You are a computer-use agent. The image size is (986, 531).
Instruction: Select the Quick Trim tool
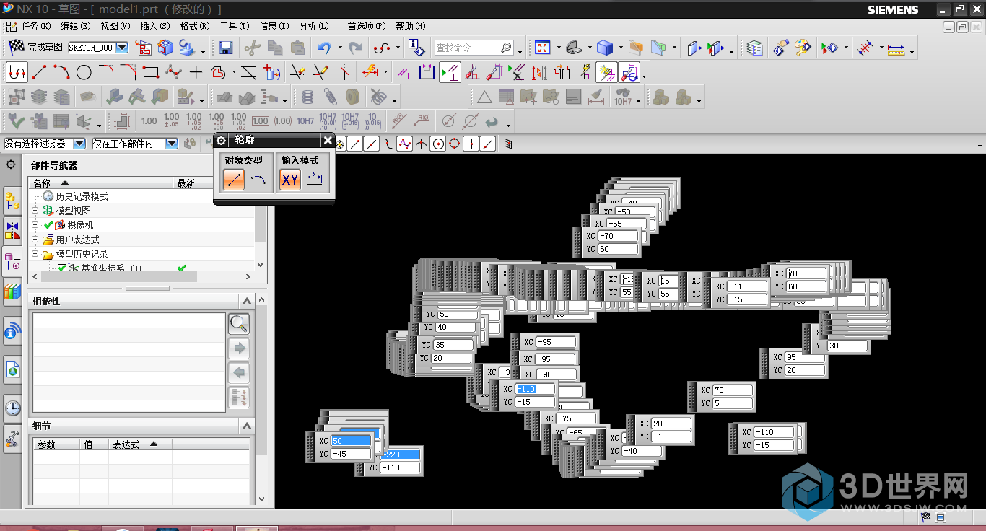(x=297, y=72)
